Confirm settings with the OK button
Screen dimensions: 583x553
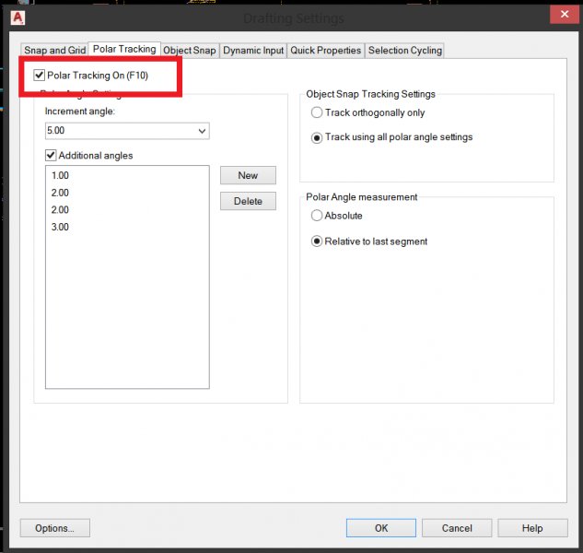(x=381, y=528)
